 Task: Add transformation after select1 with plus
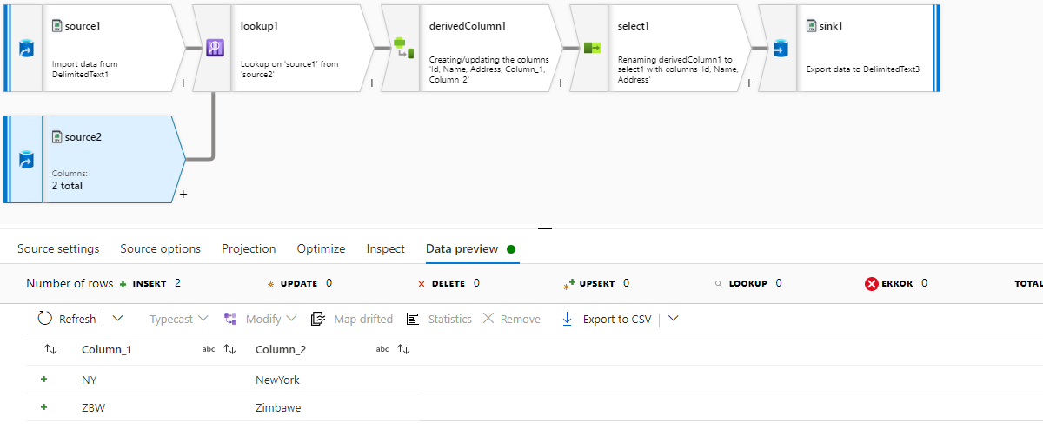coord(748,83)
